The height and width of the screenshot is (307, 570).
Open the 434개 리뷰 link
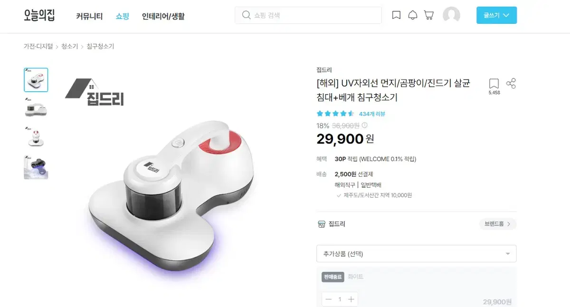pyautogui.click(x=372, y=114)
